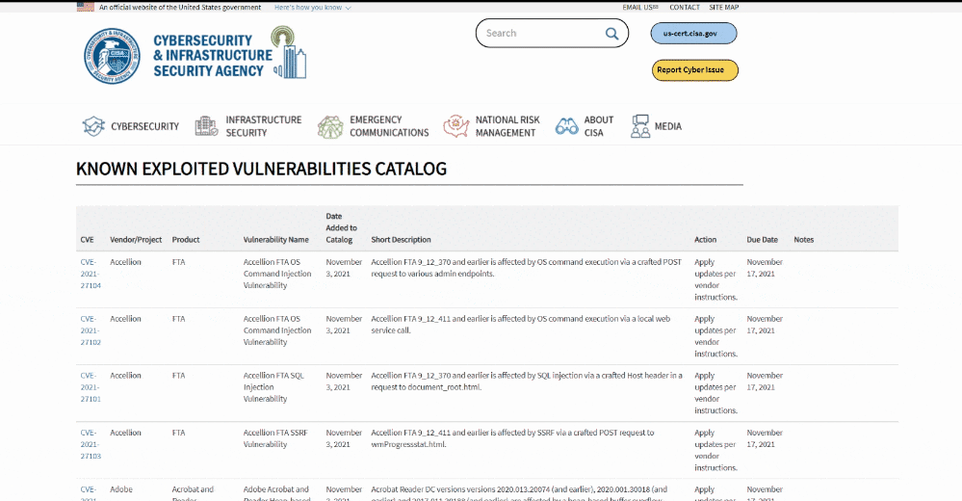962x501 pixels.
Task: Click the Emergency Communications tower icon
Action: (x=330, y=126)
